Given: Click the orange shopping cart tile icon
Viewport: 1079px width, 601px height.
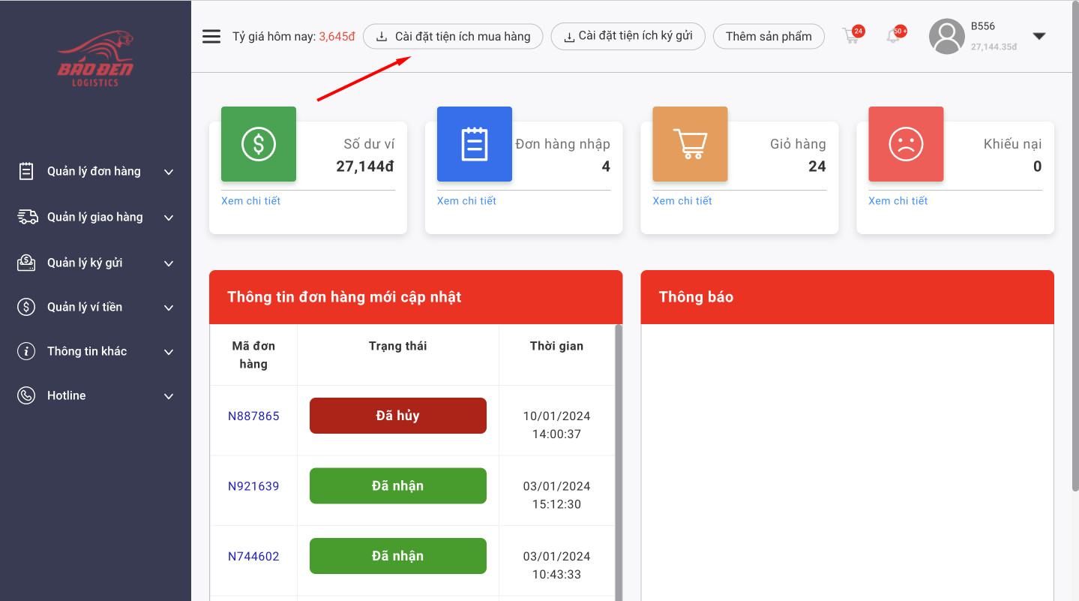Looking at the screenshot, I should click(x=690, y=144).
